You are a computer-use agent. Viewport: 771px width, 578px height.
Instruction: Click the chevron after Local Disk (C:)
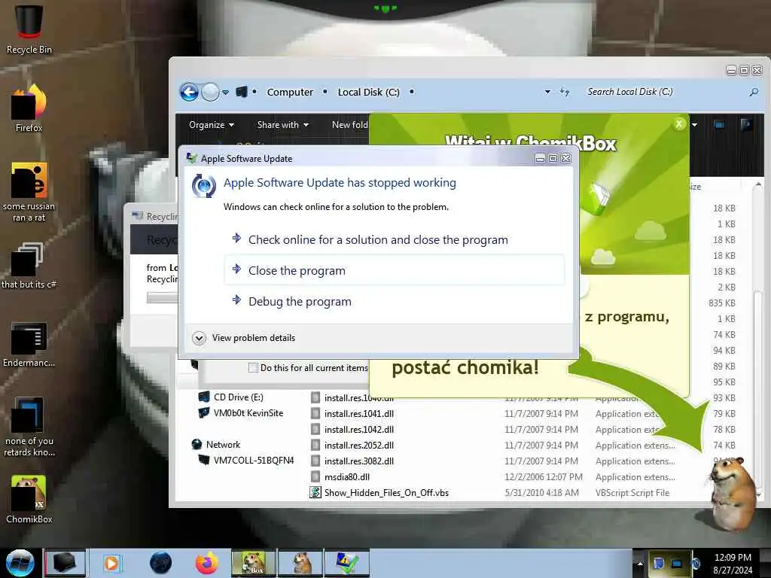tap(412, 92)
